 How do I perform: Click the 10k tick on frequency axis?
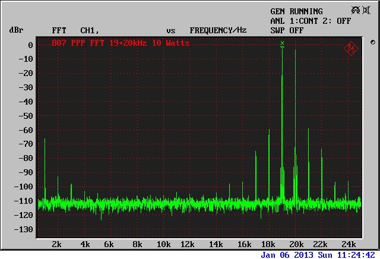(x=163, y=245)
